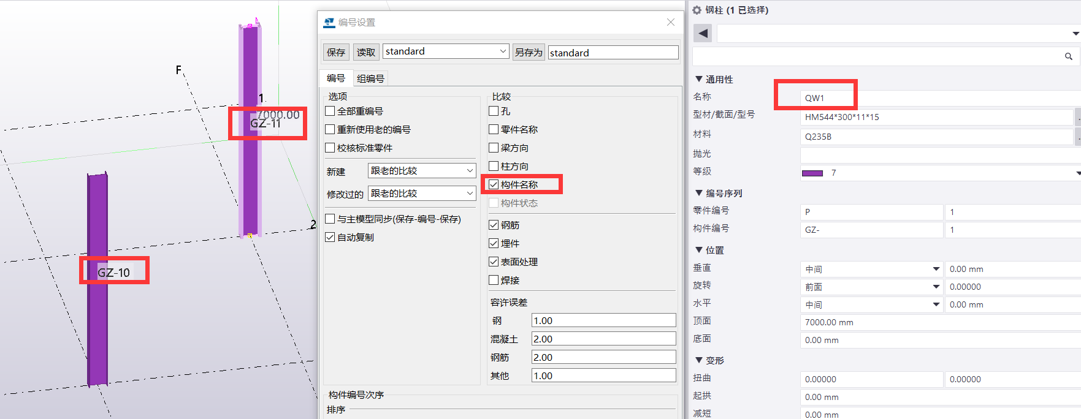Open the 修改过的 comparison dropdown
The width and height of the screenshot is (1081, 419).
tap(470, 194)
